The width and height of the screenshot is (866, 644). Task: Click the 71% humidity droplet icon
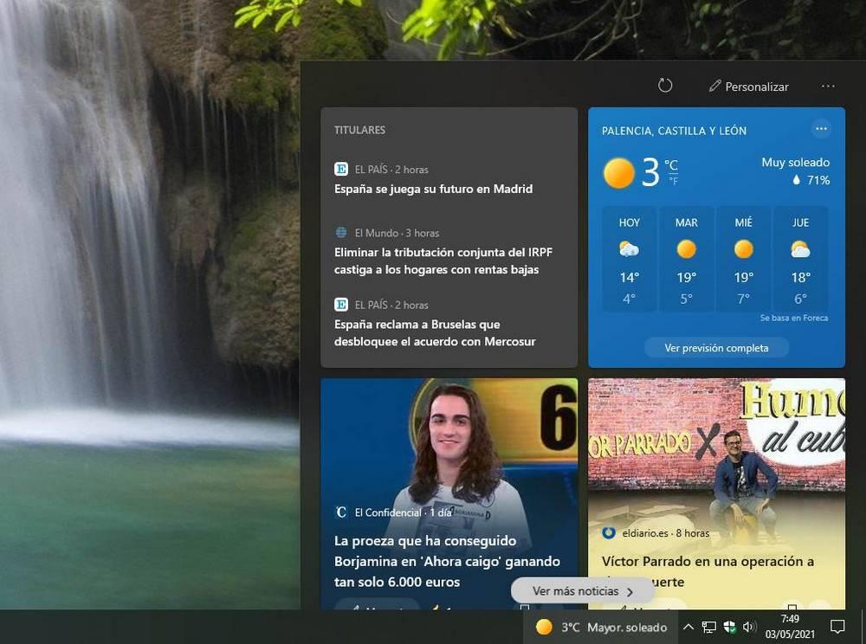click(x=797, y=180)
